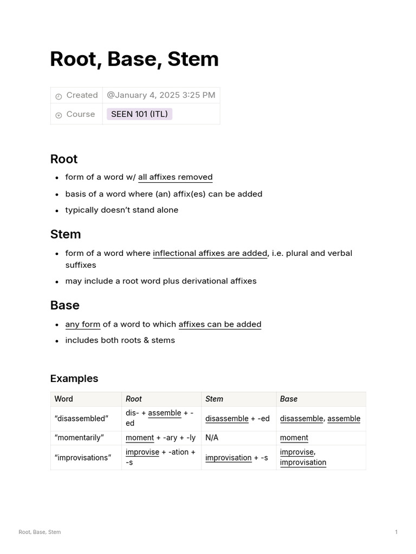Select the "improvisations" word cell
416x554 pixels.
coord(83,458)
